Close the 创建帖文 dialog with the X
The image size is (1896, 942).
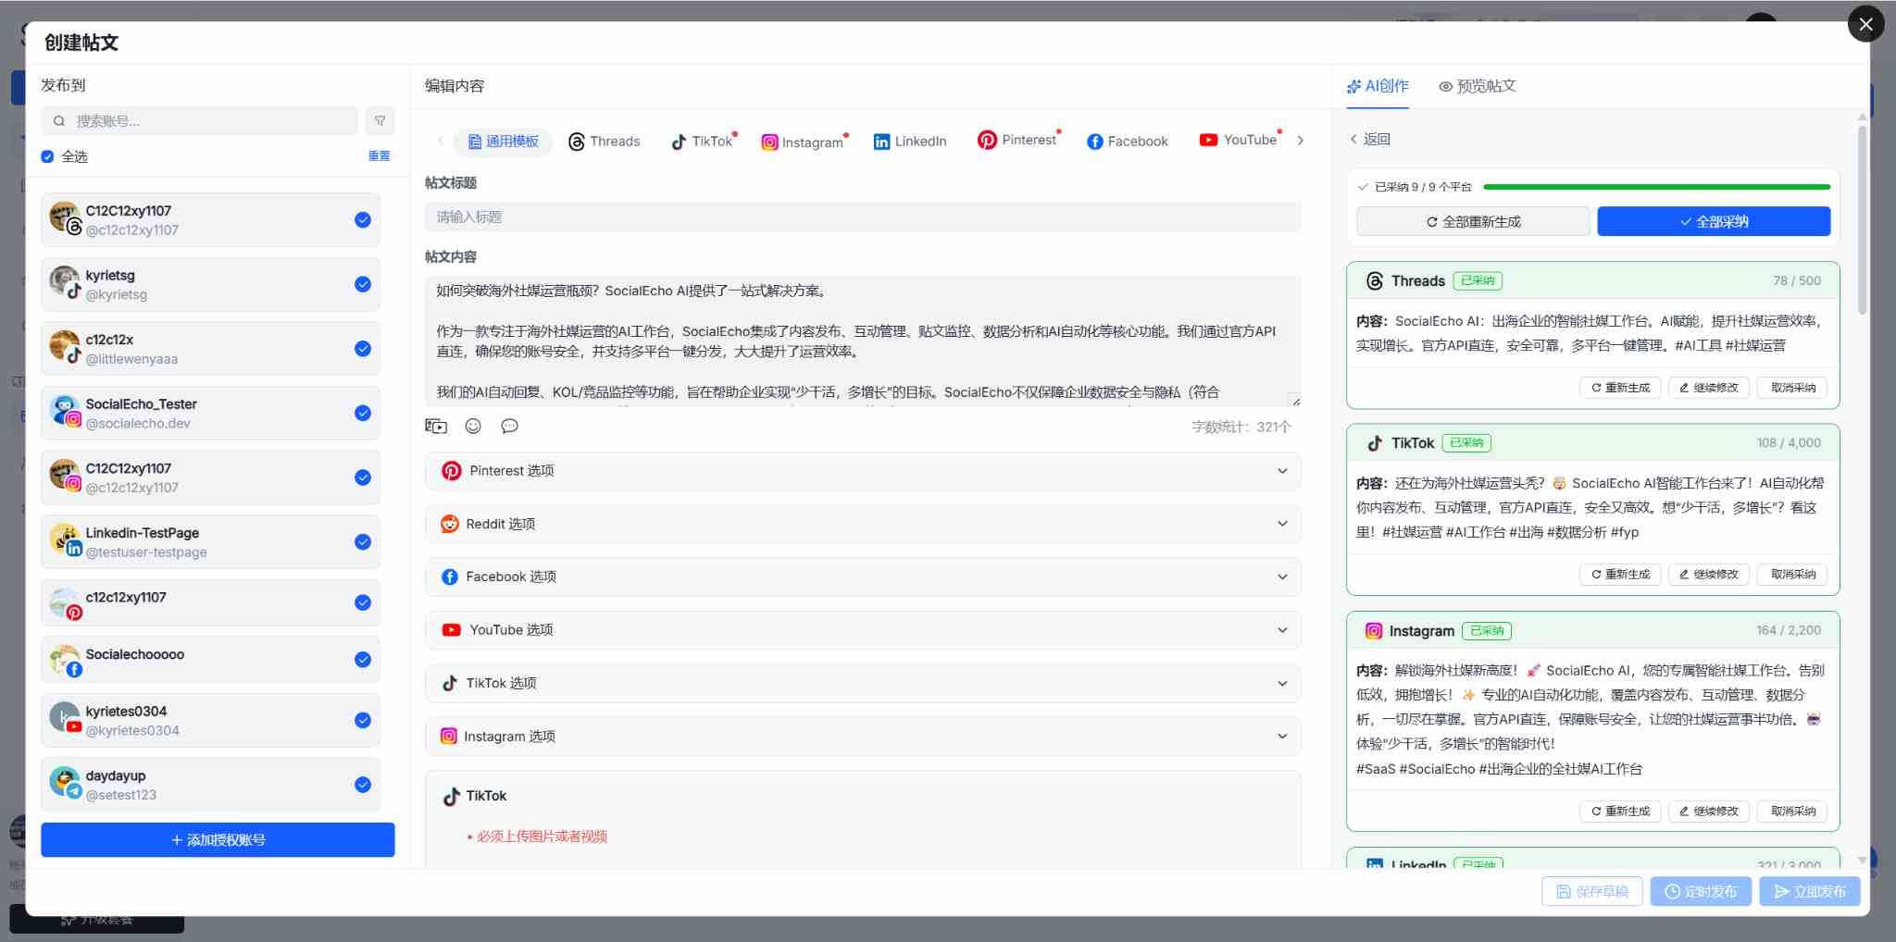coord(1865,24)
